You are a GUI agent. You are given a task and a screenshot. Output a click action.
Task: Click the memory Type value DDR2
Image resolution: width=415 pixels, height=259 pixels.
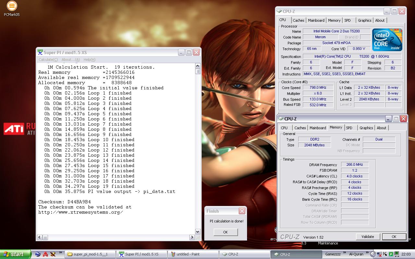tap(314, 139)
